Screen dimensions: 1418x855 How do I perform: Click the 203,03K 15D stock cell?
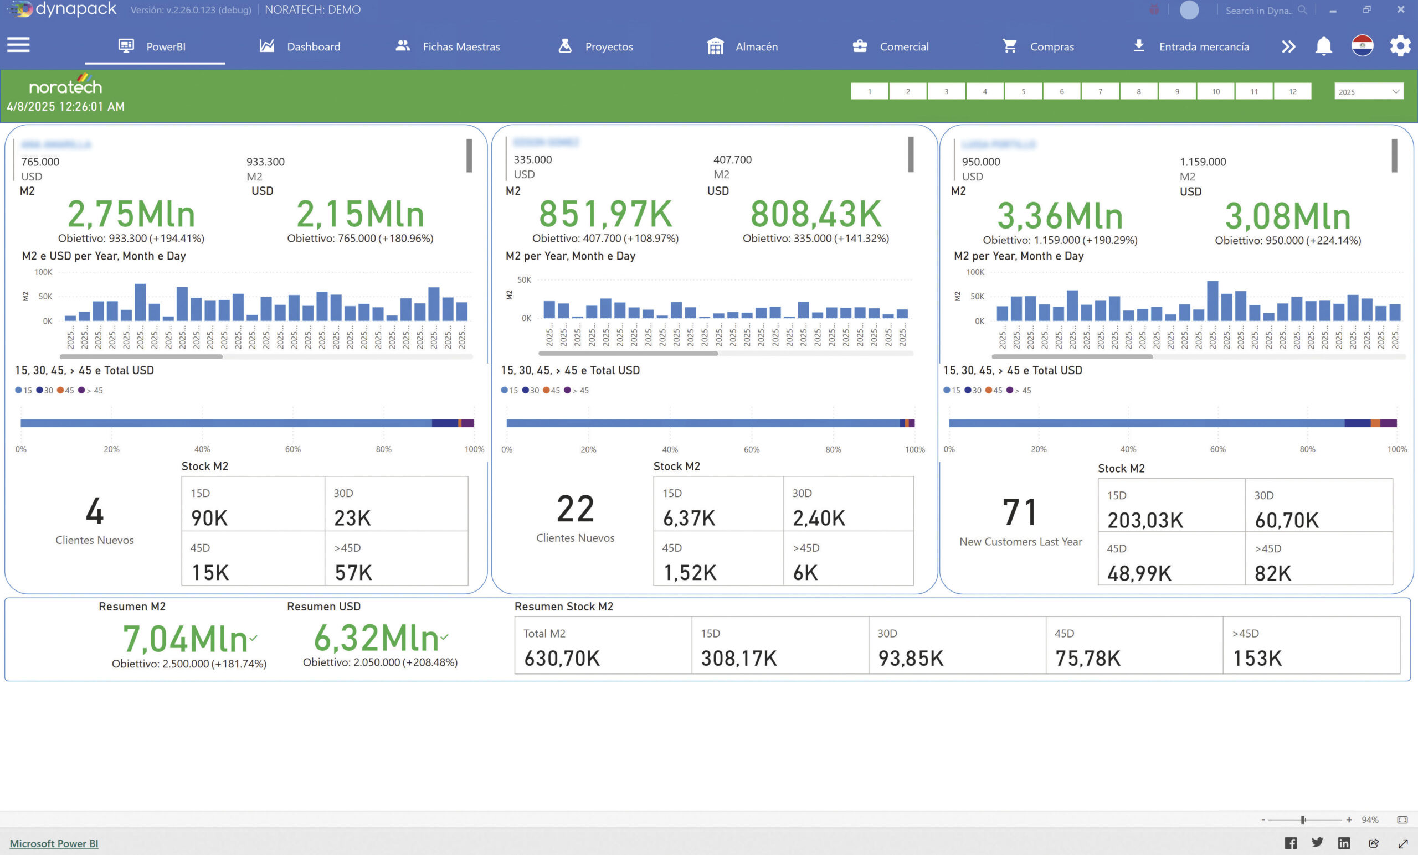point(1172,505)
